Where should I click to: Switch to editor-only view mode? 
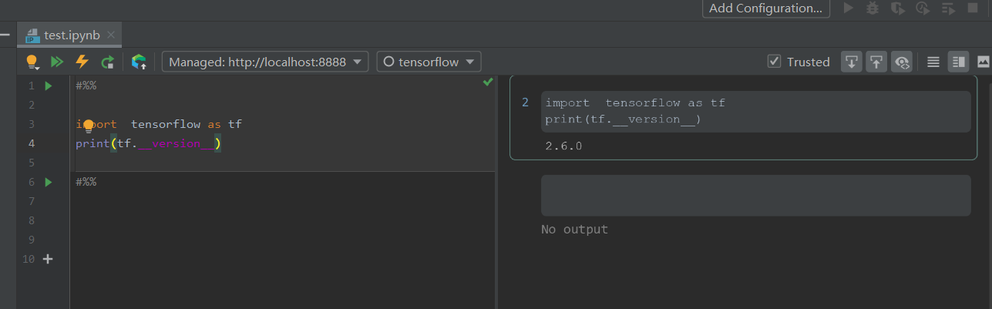[933, 62]
